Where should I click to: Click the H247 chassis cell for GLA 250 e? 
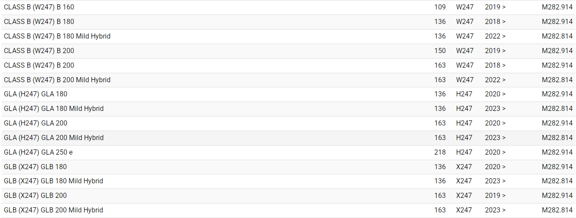point(464,152)
